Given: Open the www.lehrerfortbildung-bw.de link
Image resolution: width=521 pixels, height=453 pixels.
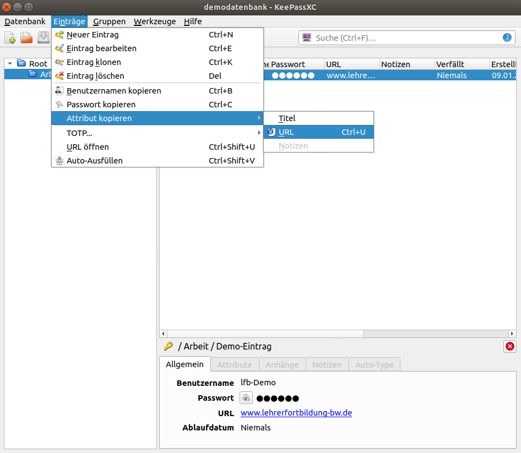Looking at the screenshot, I should tap(296, 413).
